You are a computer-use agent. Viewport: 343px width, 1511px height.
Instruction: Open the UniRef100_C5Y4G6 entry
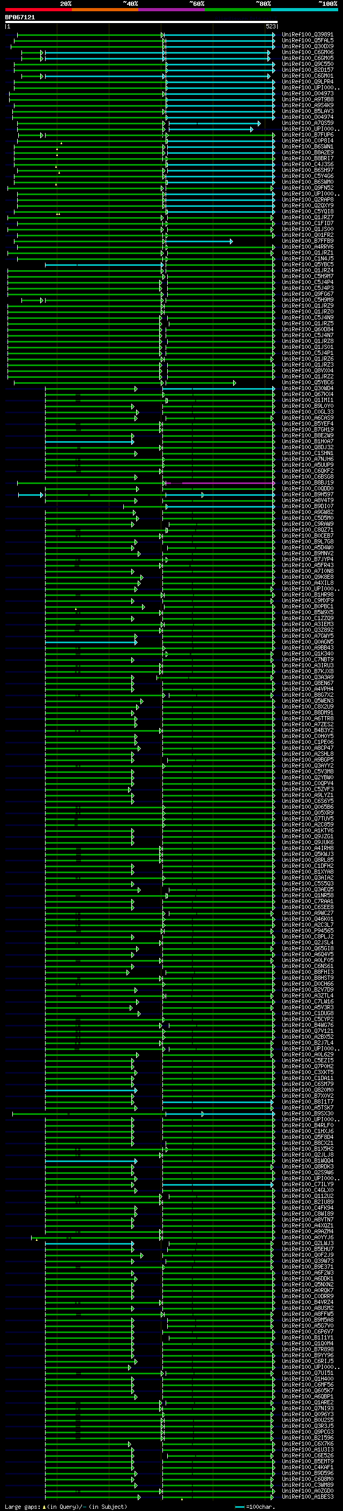308,176
